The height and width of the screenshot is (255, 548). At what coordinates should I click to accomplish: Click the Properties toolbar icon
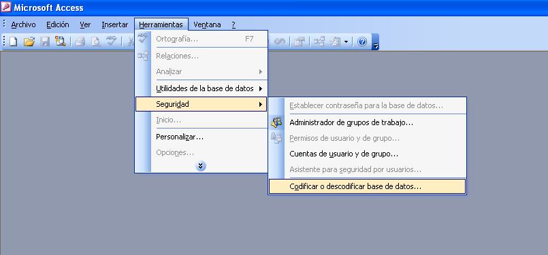coord(299,42)
